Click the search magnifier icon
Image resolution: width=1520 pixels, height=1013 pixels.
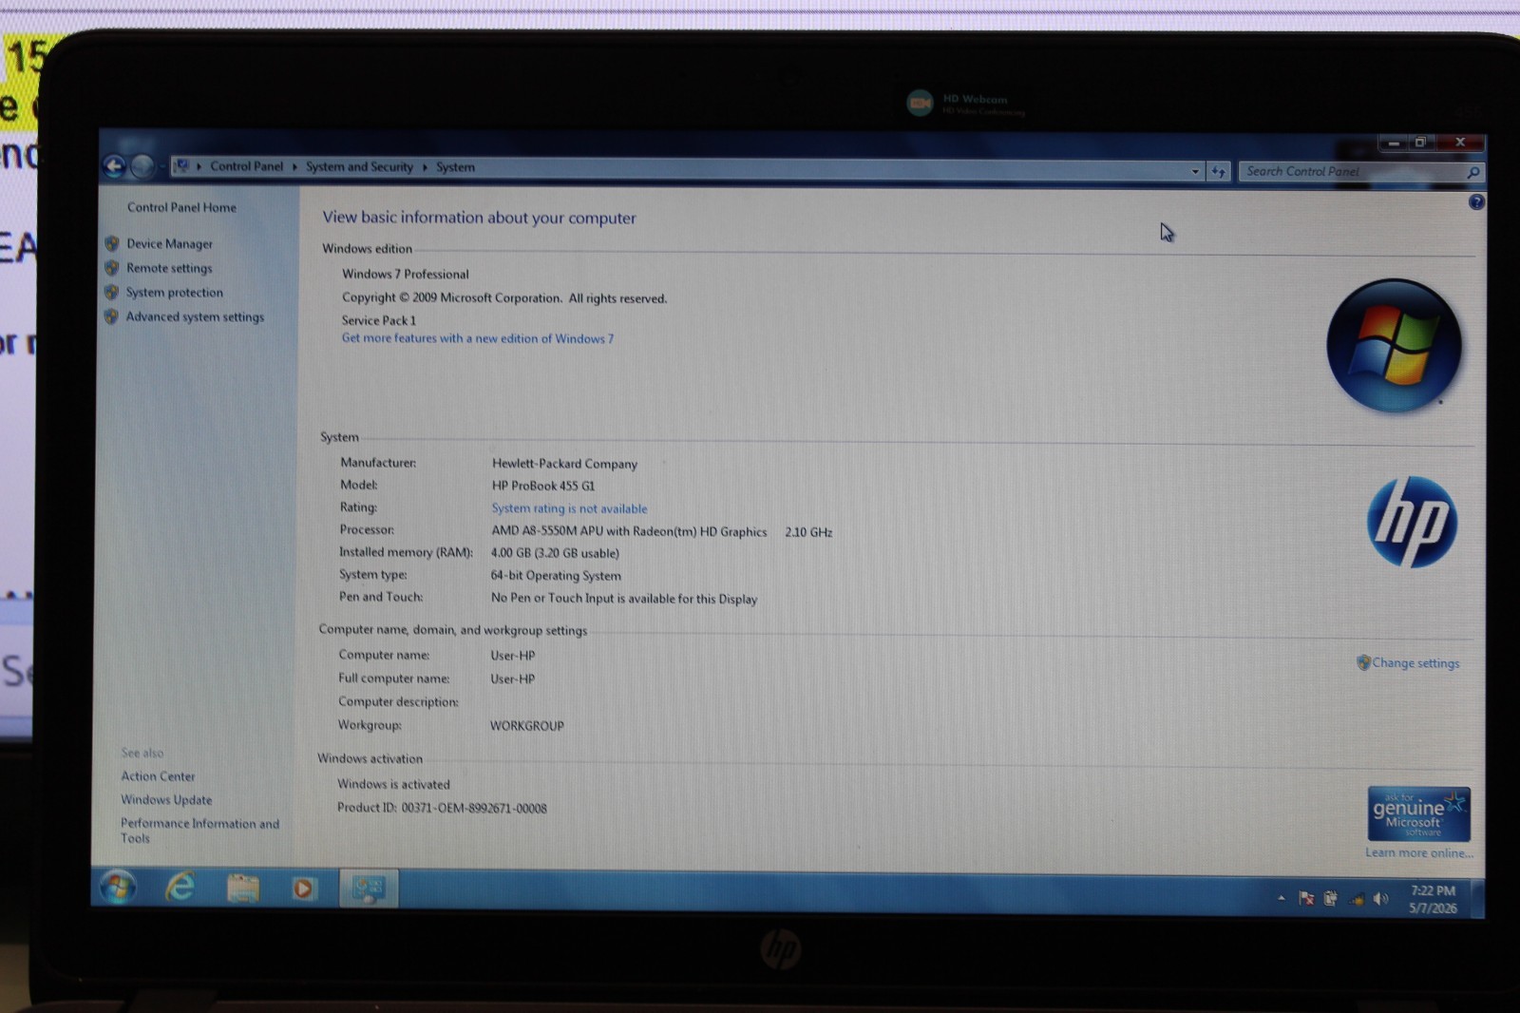[1473, 172]
